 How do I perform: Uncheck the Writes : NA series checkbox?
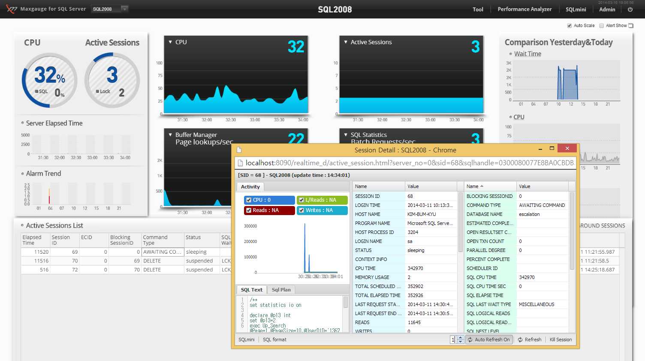tap(301, 210)
